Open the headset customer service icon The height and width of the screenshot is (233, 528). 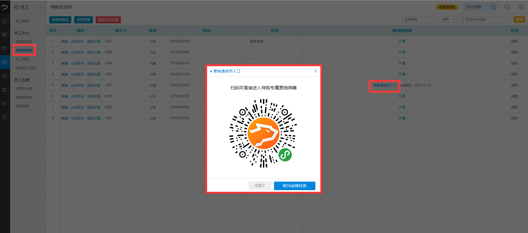tap(507, 7)
